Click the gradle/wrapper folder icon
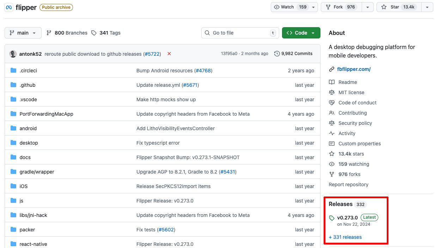 click(x=13, y=172)
